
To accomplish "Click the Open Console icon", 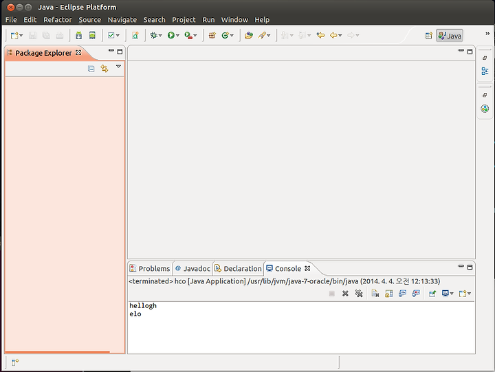I will [x=463, y=294].
